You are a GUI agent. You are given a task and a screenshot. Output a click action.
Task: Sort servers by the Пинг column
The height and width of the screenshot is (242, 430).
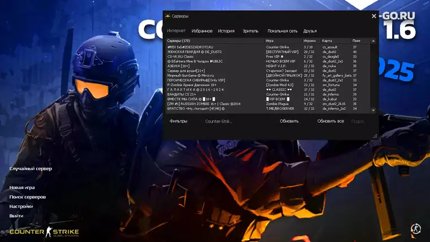(360, 41)
